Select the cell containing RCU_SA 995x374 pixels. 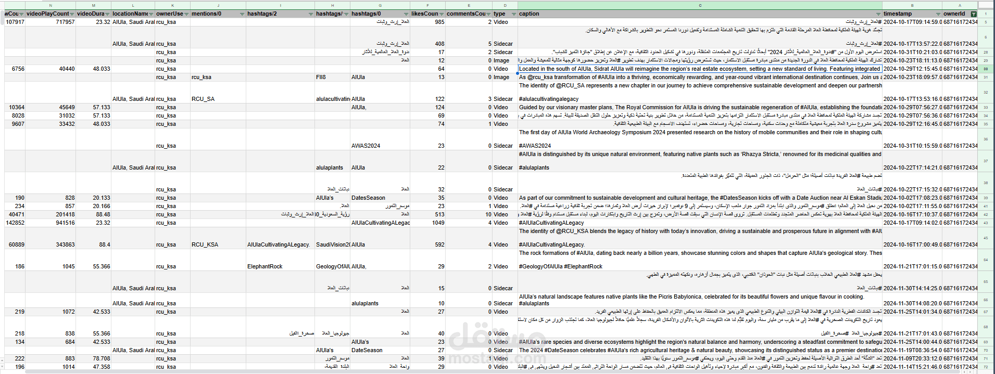click(x=218, y=92)
